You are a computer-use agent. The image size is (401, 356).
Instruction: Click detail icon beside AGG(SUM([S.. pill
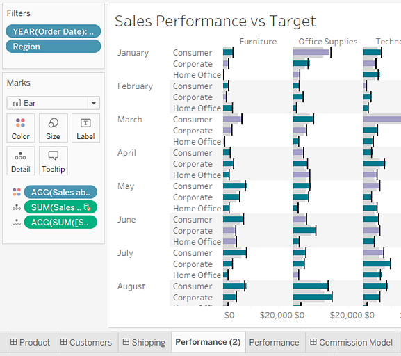point(17,222)
